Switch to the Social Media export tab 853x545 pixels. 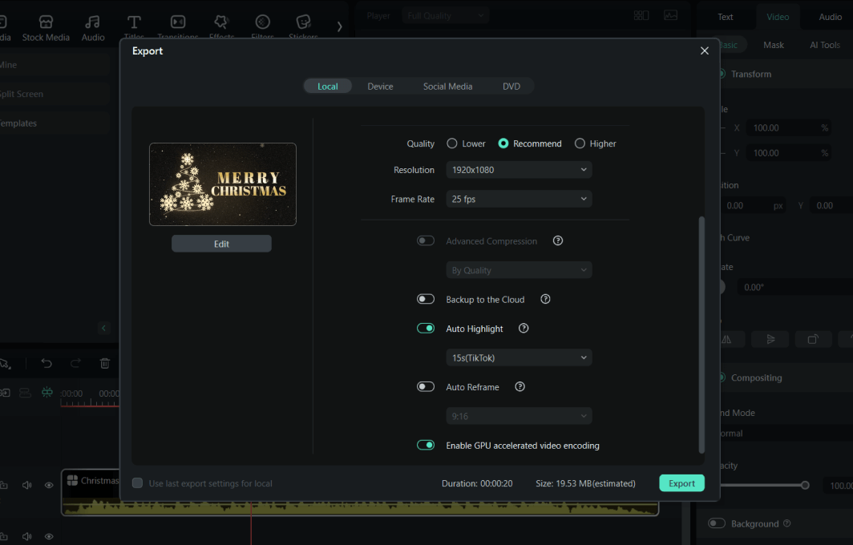[x=447, y=87]
